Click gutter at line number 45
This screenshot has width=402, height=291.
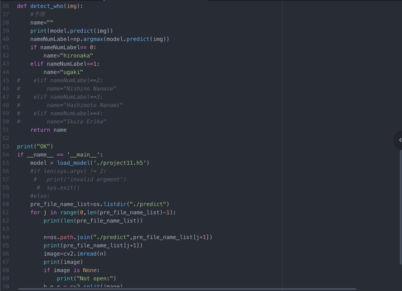pyautogui.click(x=6, y=80)
